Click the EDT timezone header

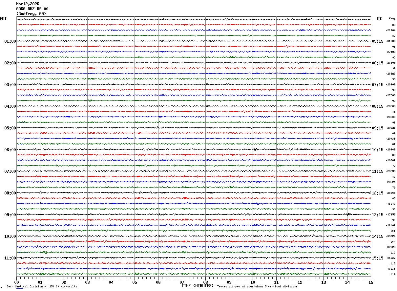tap(3, 19)
